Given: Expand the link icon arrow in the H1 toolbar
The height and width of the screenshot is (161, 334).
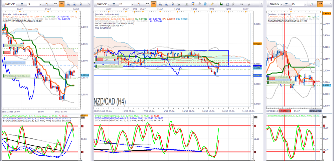Looking at the screenshot, I should pos(26,4).
